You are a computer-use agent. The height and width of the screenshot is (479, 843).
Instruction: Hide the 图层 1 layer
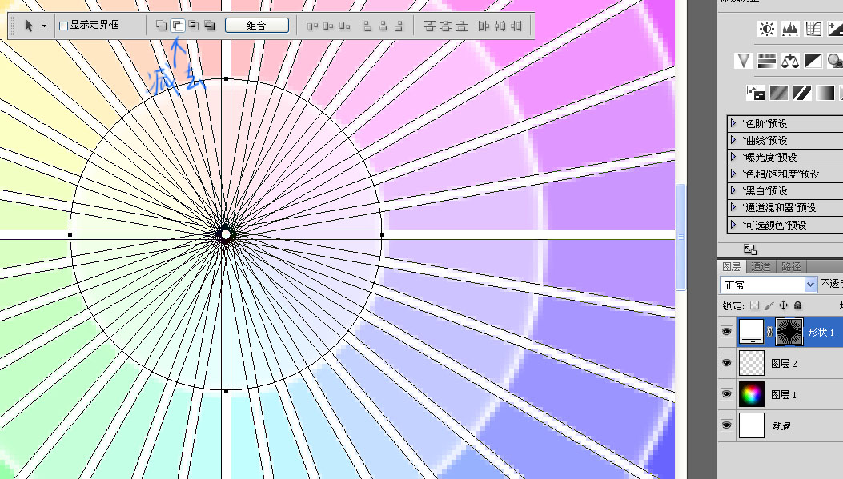click(726, 394)
